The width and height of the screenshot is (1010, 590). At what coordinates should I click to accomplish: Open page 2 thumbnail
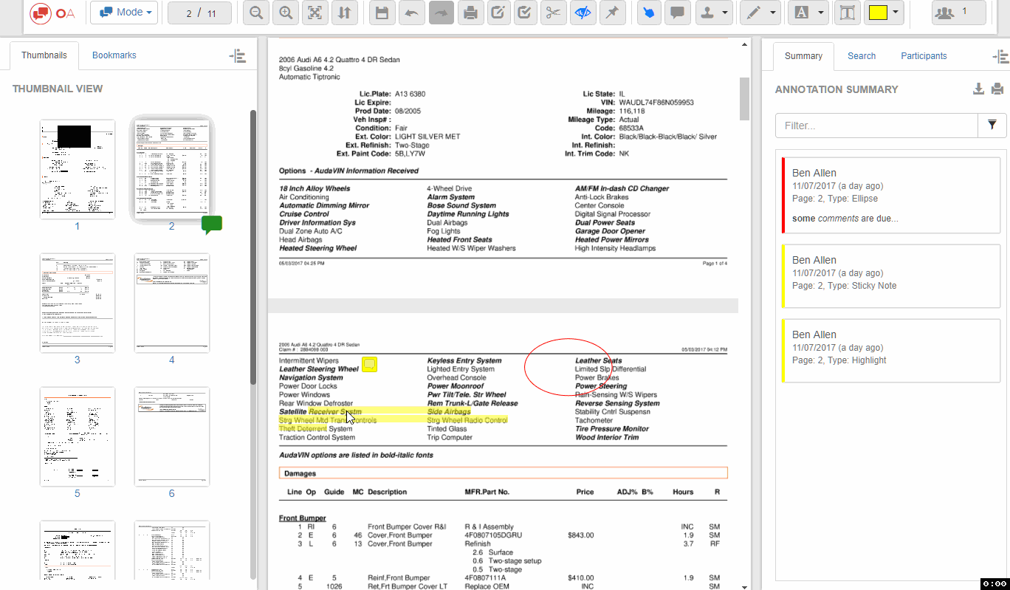(x=171, y=169)
